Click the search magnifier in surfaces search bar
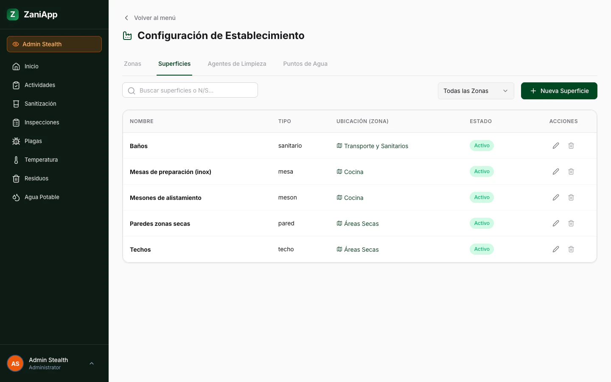The width and height of the screenshot is (611, 382). pos(132,90)
